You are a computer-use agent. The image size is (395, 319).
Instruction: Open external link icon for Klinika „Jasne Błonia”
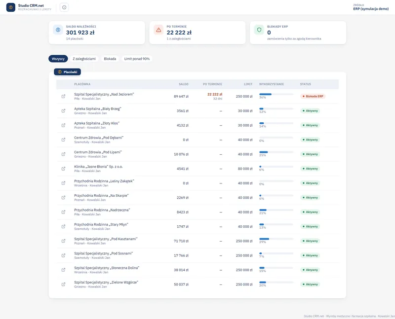(64, 169)
